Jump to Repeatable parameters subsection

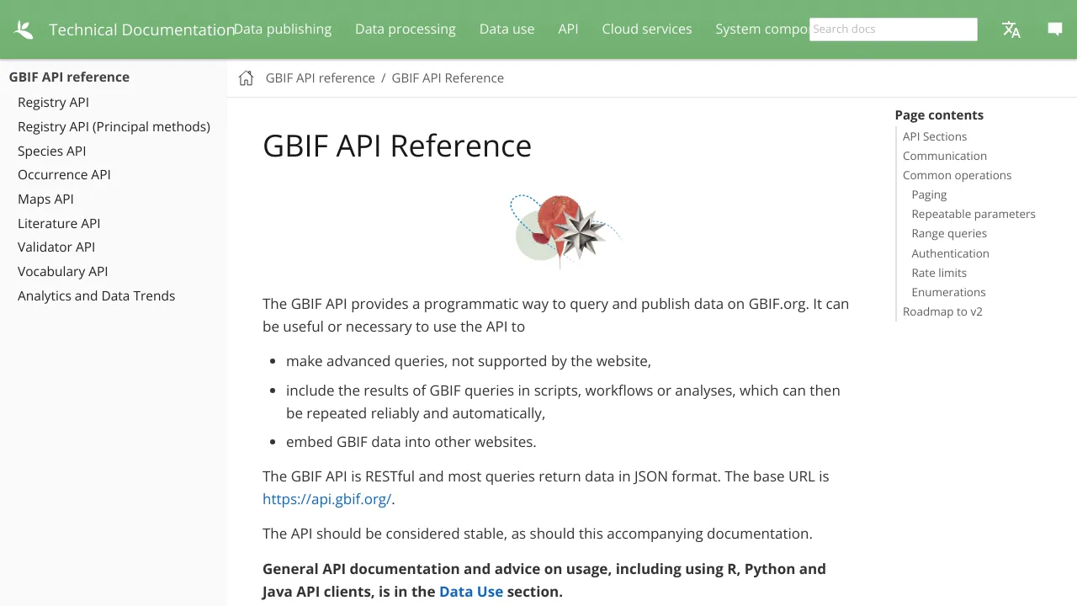974,214
